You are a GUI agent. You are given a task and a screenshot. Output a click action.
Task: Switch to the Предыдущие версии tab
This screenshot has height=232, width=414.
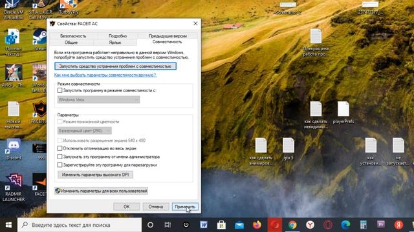(x=168, y=36)
